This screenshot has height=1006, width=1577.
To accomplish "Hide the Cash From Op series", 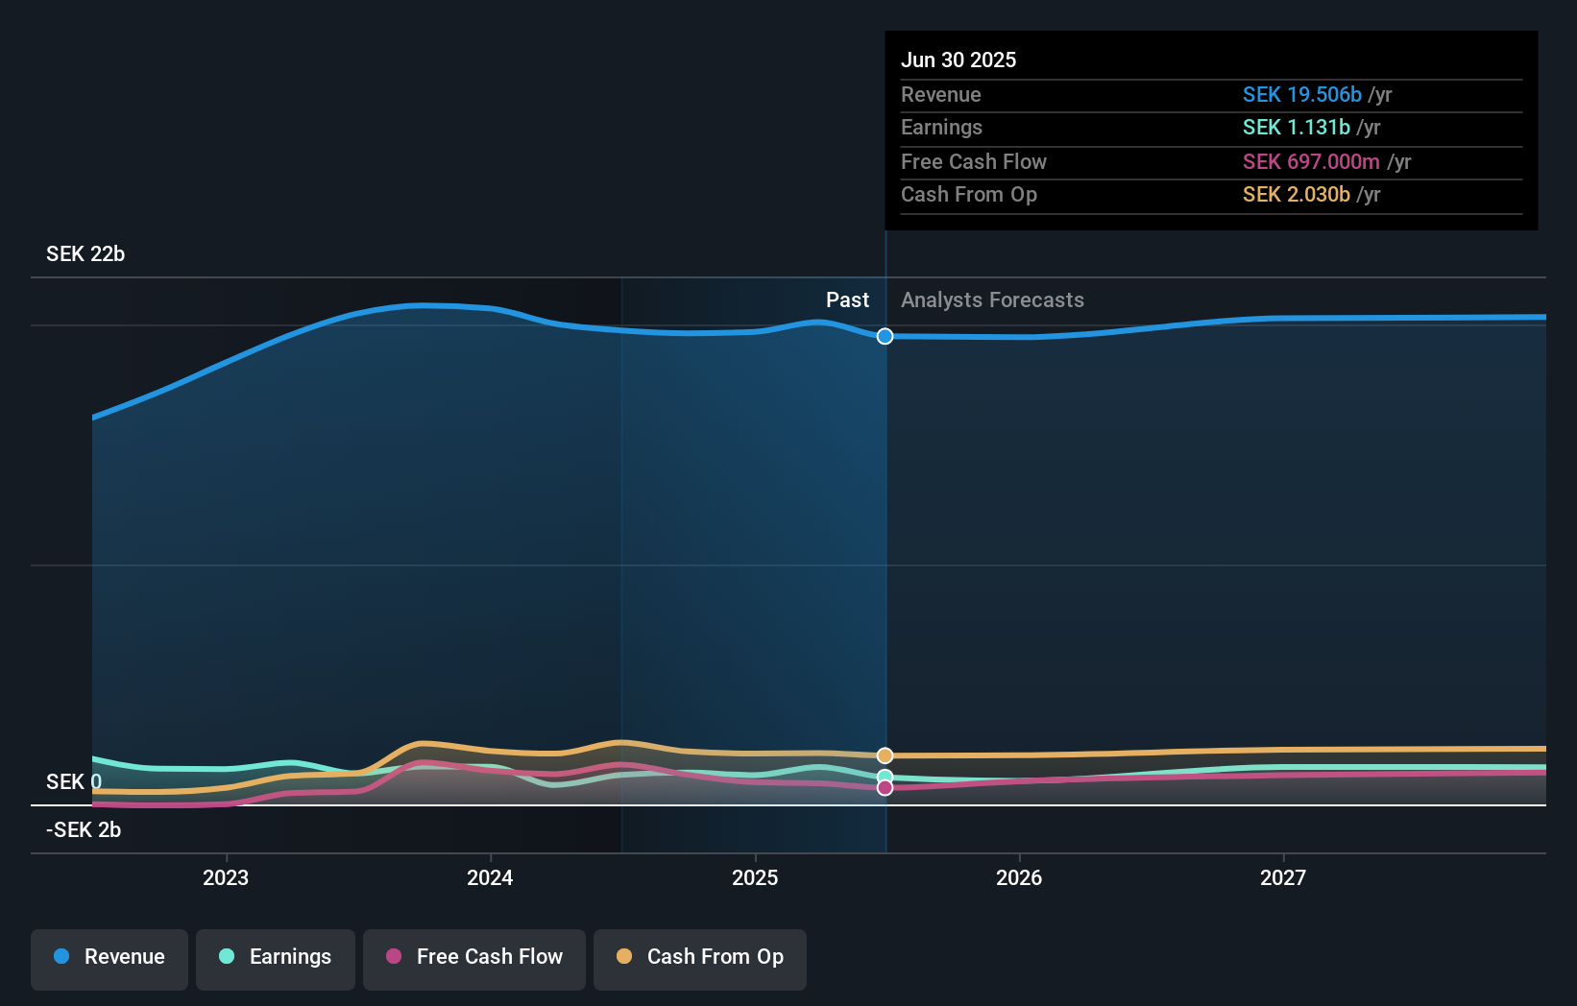I will [x=699, y=959].
